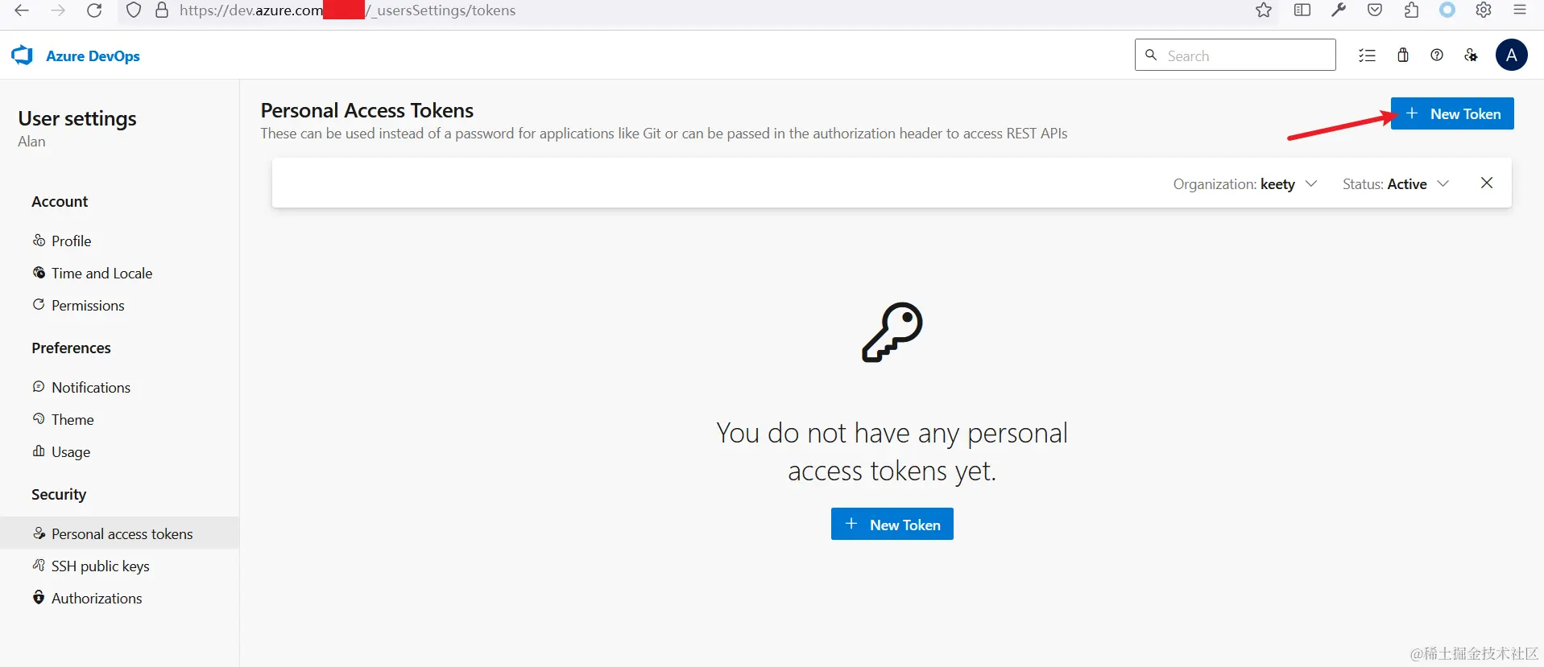The image size is (1544, 667).
Task: Click the tokens filter text area
Action: pos(717,183)
